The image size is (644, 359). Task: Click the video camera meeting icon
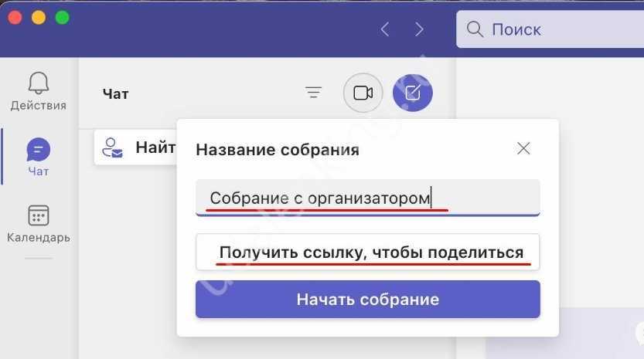[363, 93]
